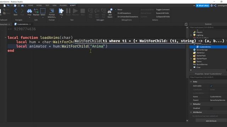Toggle the Disabled checkbox under Behavior
227x127 pixels.
click(x=211, y=108)
